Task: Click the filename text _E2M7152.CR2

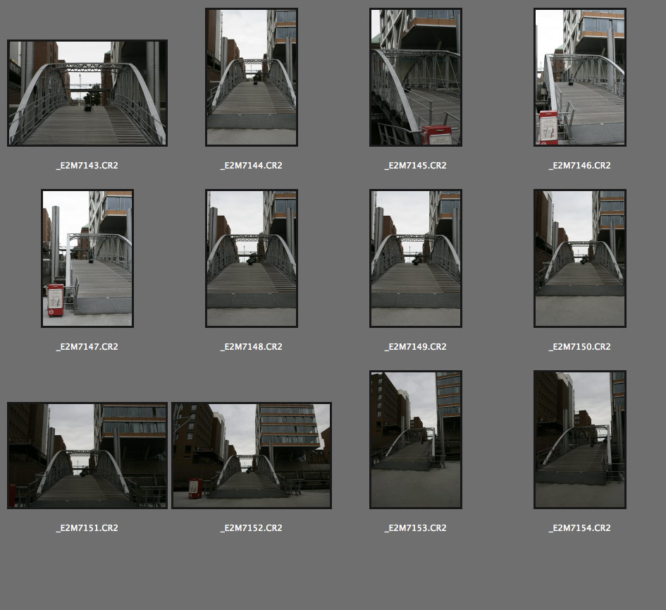Action: (x=252, y=528)
